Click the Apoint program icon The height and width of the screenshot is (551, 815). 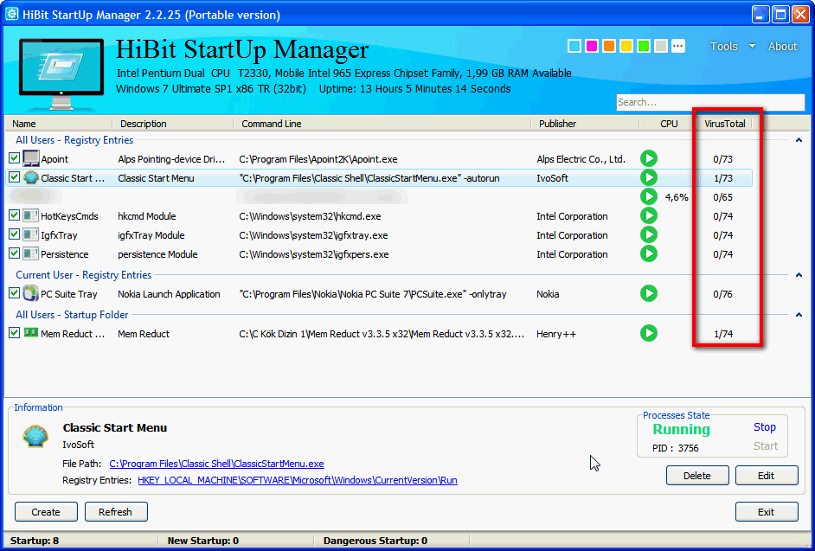point(31,158)
